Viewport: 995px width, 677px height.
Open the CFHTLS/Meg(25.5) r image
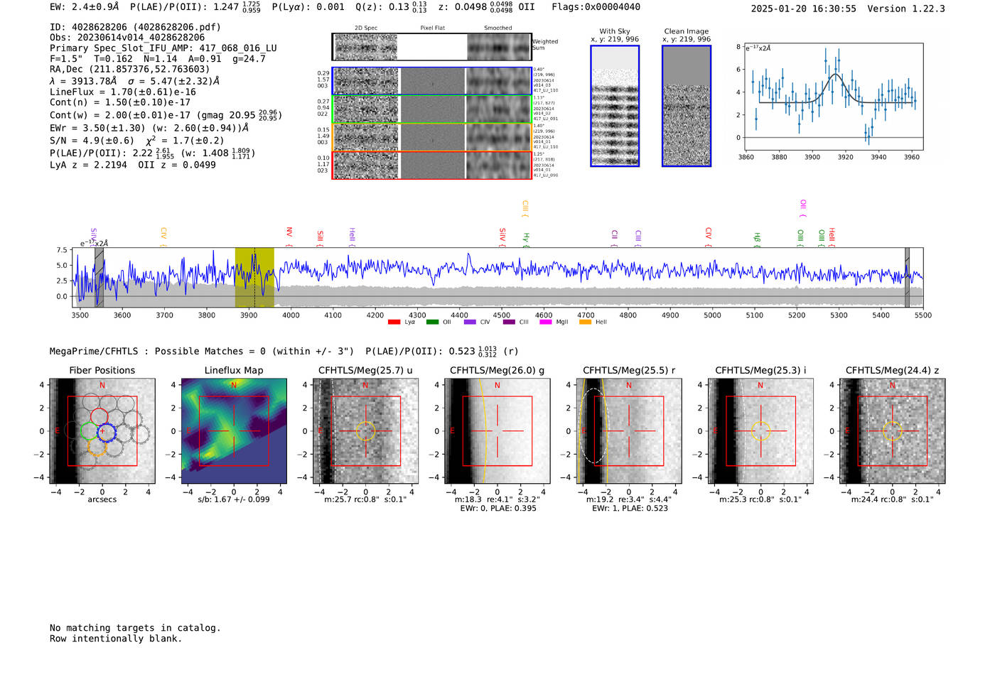pos(629,431)
